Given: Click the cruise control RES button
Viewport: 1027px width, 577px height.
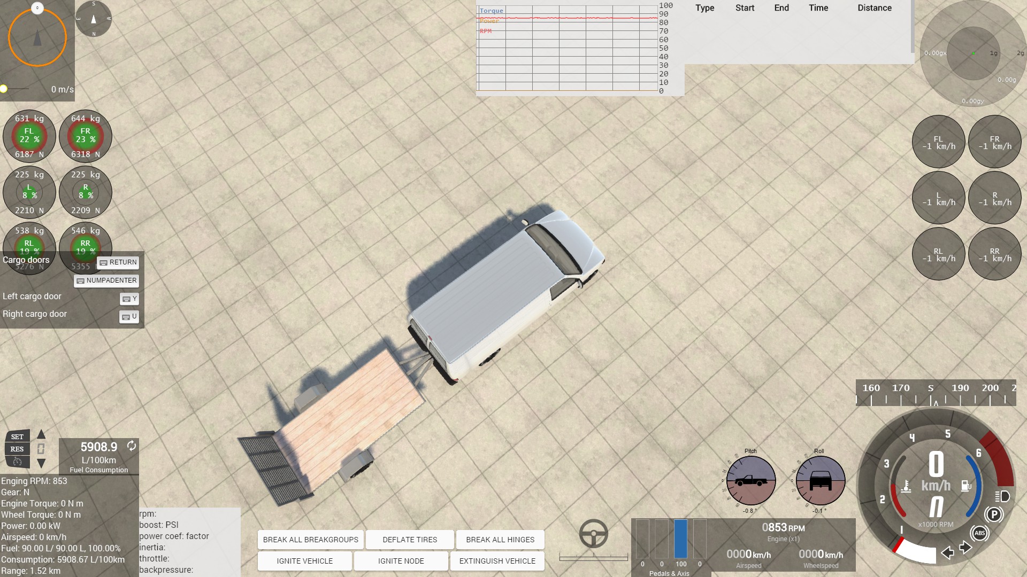Looking at the screenshot, I should (x=17, y=449).
